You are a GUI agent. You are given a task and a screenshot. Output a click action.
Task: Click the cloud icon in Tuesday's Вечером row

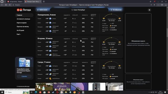pyautogui.click(x=50, y=51)
